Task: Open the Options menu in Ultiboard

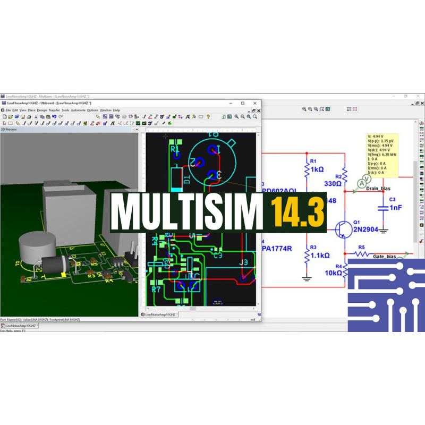Action: [x=92, y=110]
